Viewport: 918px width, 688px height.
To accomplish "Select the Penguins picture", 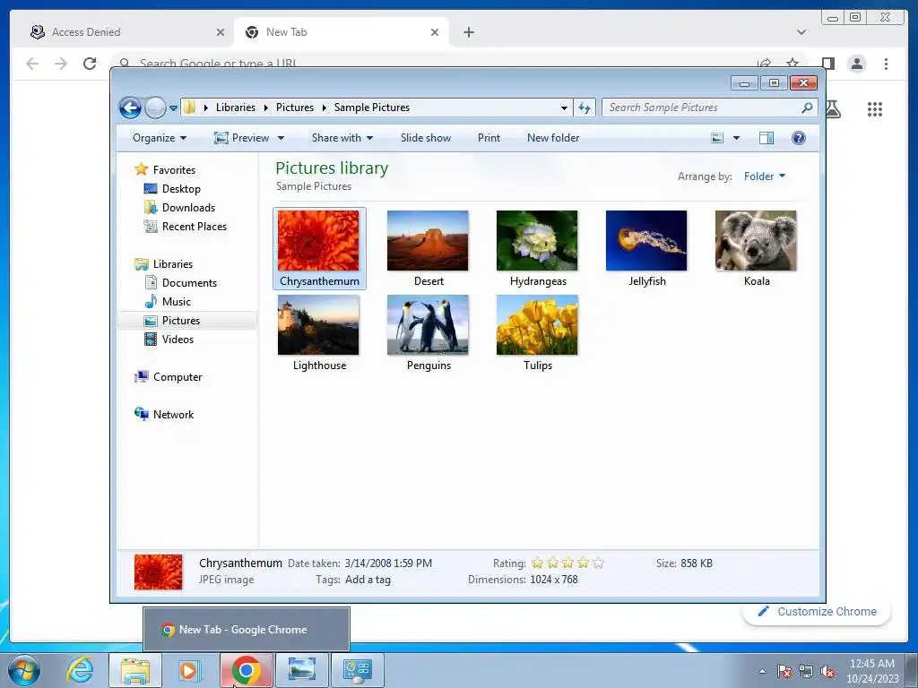I will [428, 333].
